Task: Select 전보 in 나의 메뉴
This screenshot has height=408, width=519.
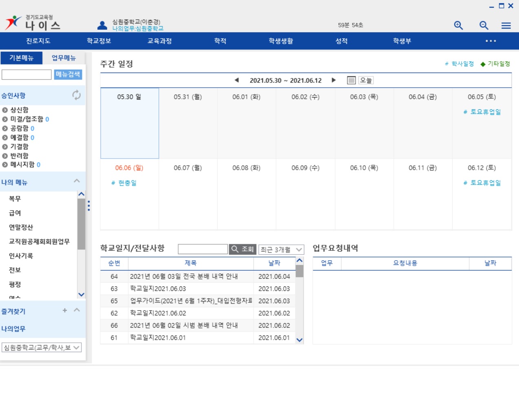Action: [x=15, y=270]
